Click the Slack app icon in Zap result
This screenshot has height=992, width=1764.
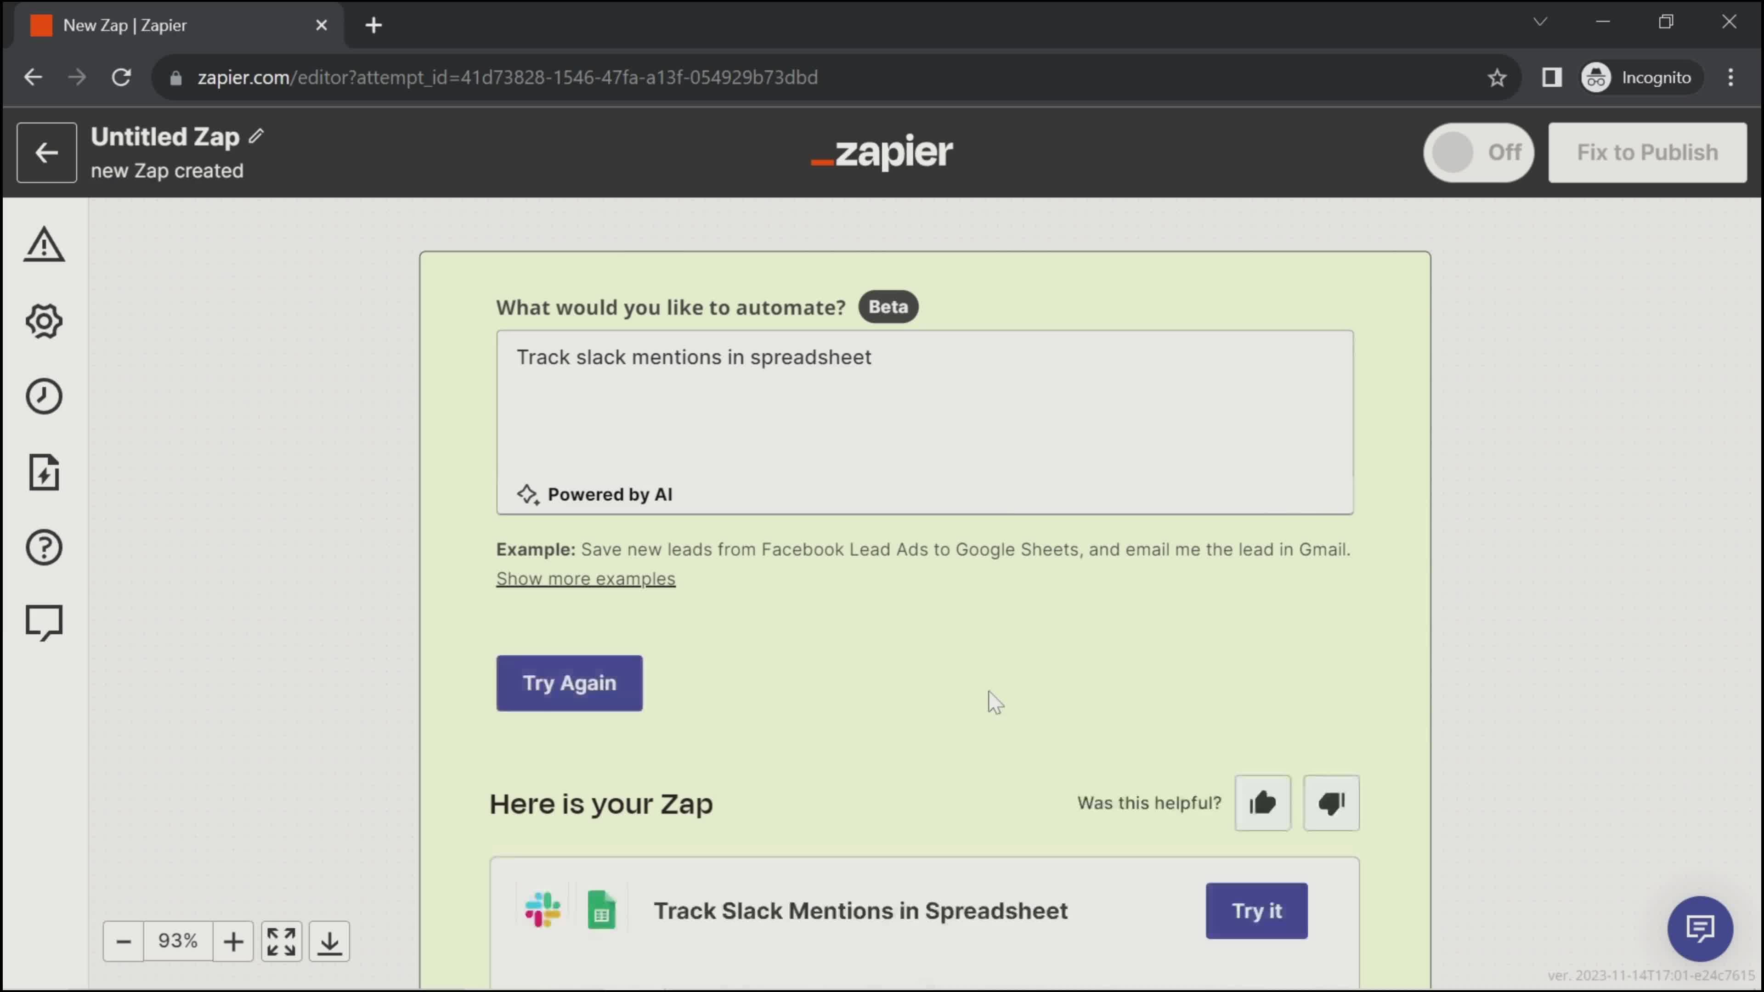pyautogui.click(x=543, y=910)
